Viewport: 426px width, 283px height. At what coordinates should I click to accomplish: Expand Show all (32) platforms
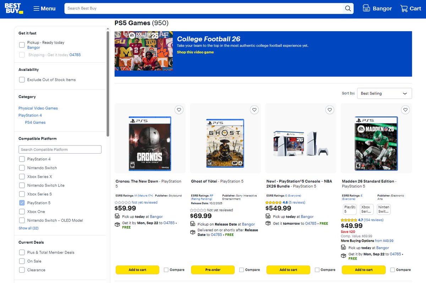(28, 228)
